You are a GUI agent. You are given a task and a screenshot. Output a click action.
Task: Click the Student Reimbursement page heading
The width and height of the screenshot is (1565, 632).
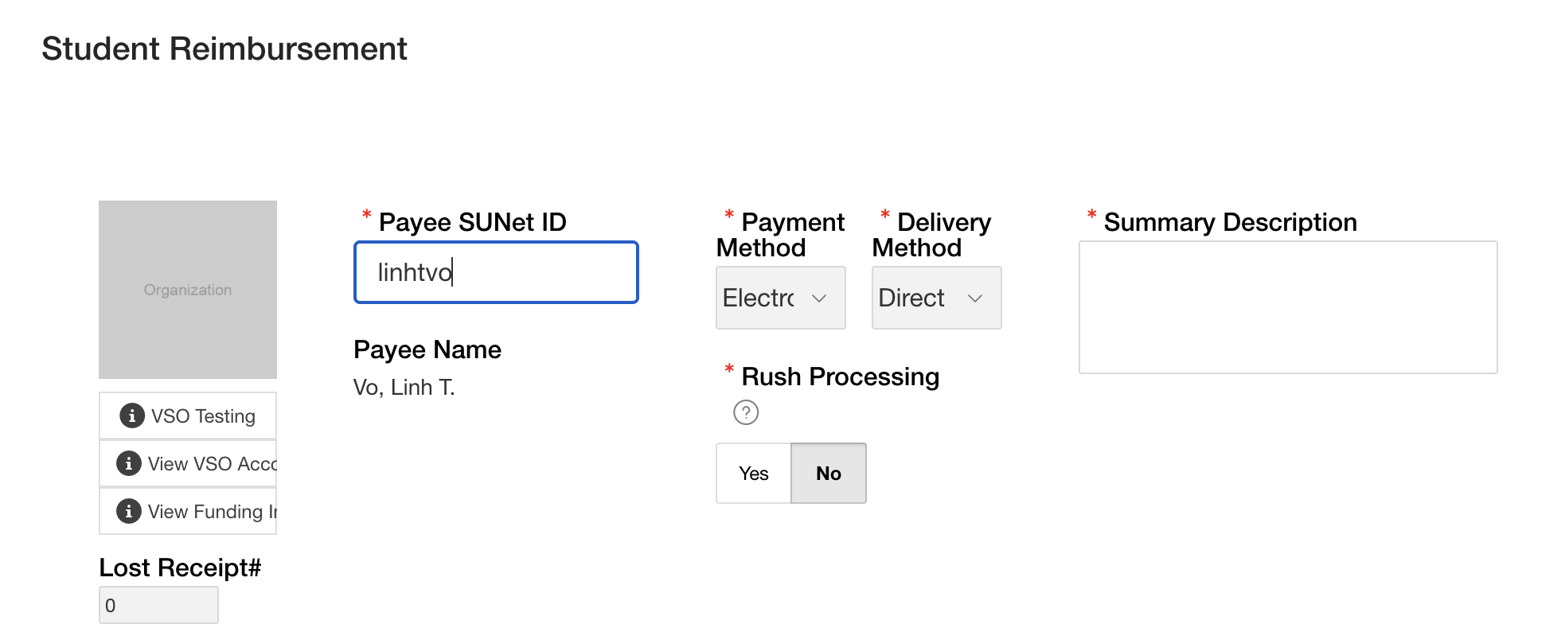click(x=224, y=49)
